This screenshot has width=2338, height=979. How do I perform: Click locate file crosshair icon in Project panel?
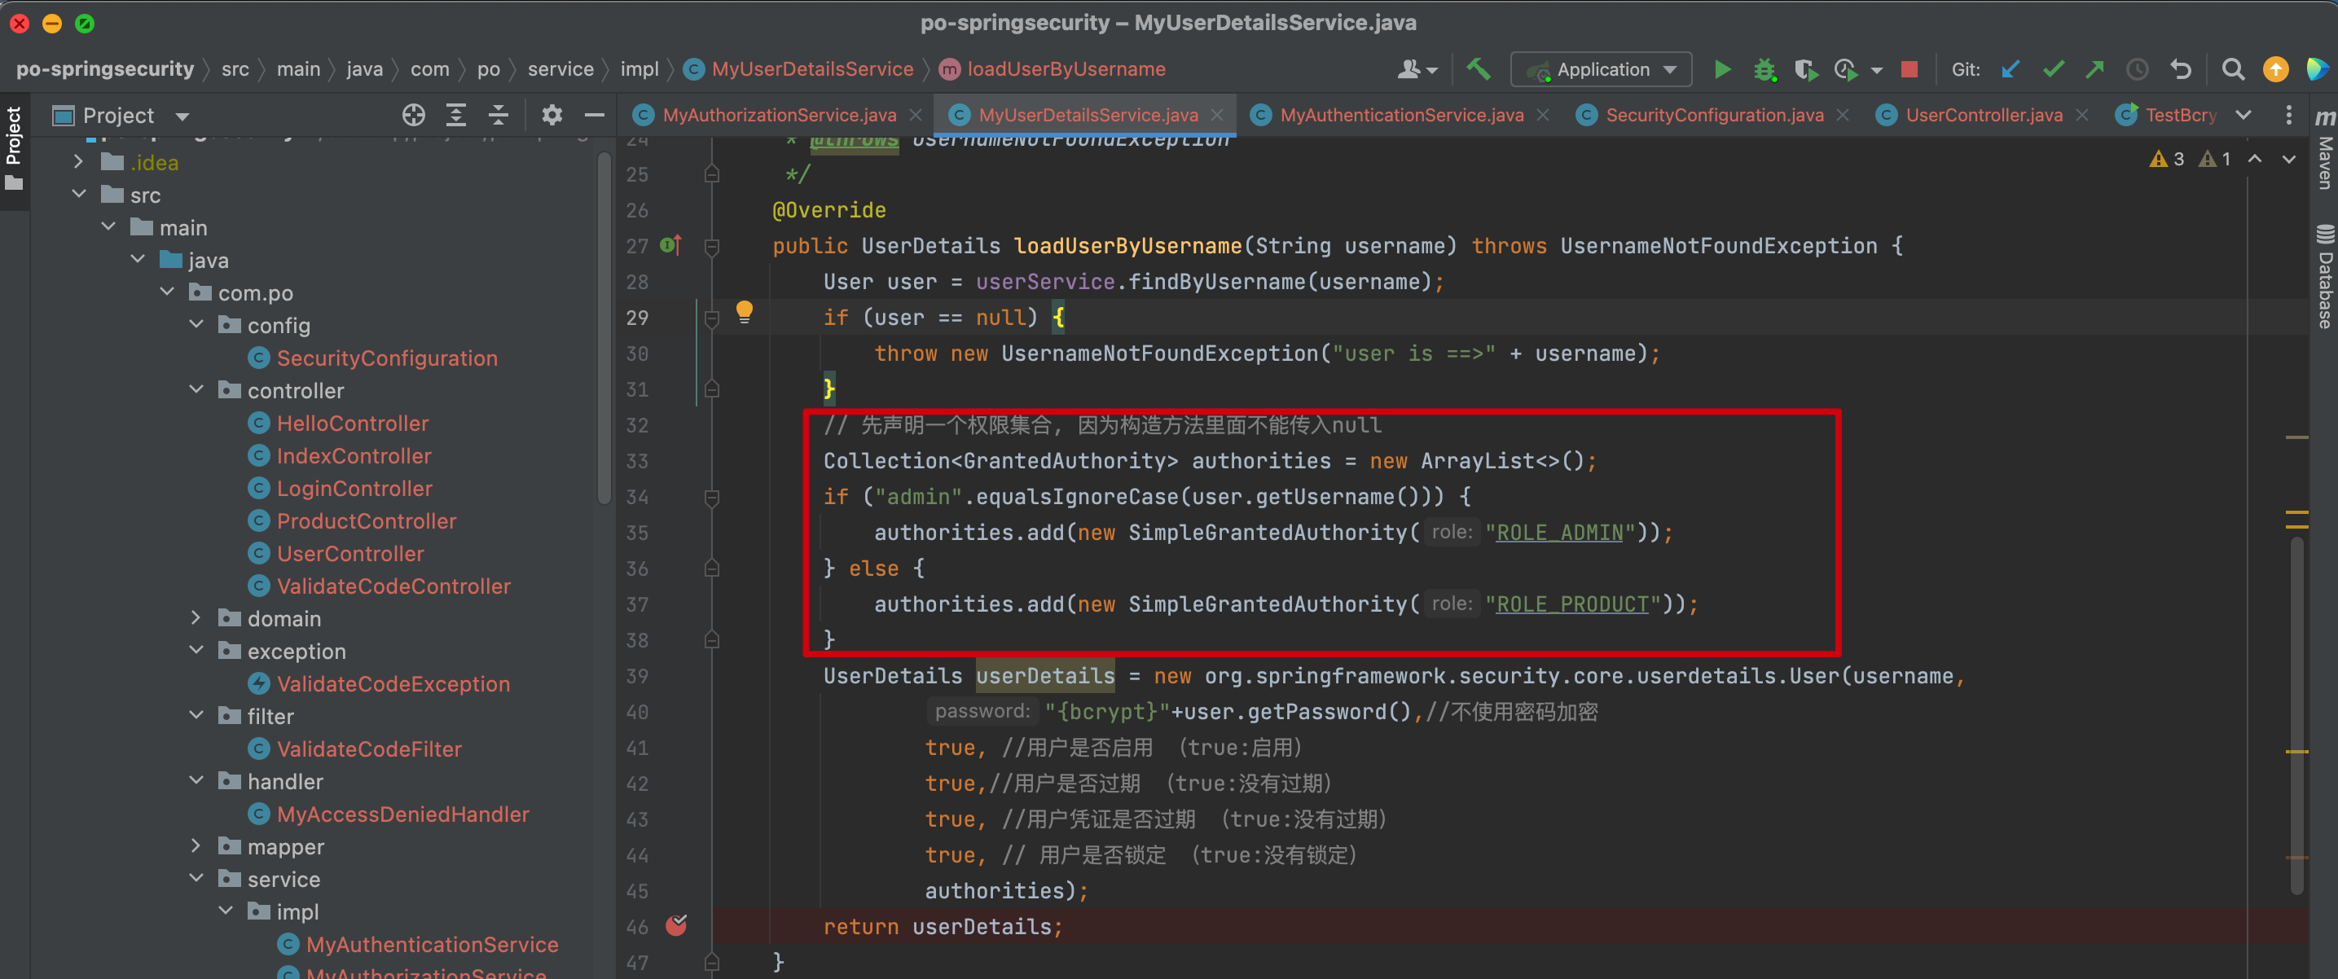point(413,115)
